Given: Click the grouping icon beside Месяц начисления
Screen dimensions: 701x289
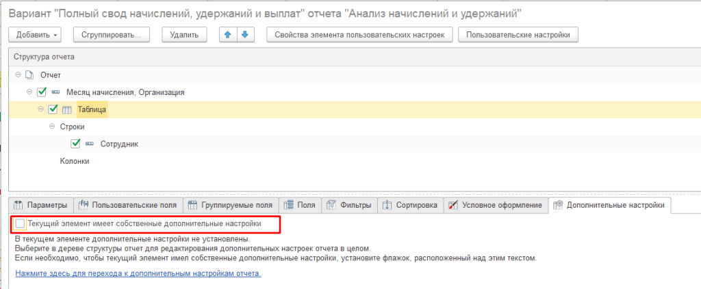Looking at the screenshot, I should pos(55,92).
